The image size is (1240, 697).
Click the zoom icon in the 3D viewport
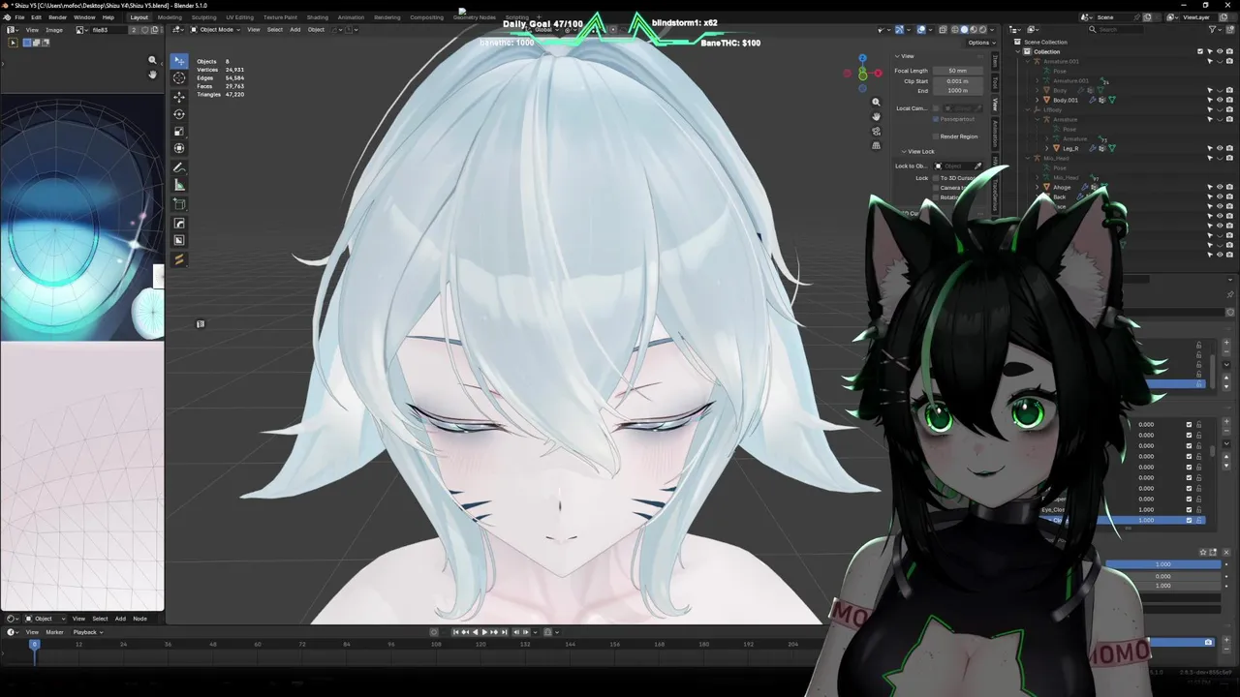click(x=876, y=102)
